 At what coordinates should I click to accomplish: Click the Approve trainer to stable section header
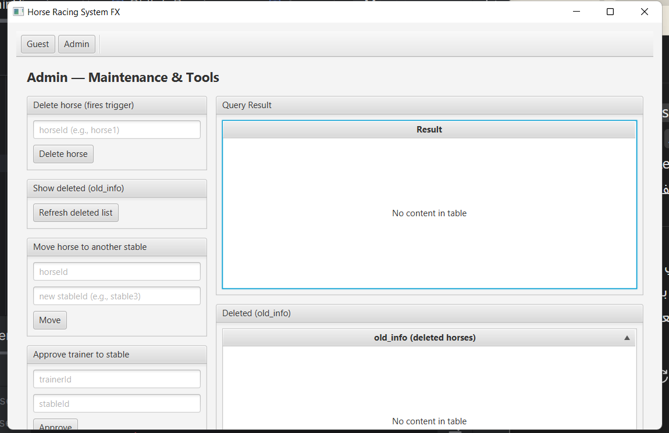point(81,354)
